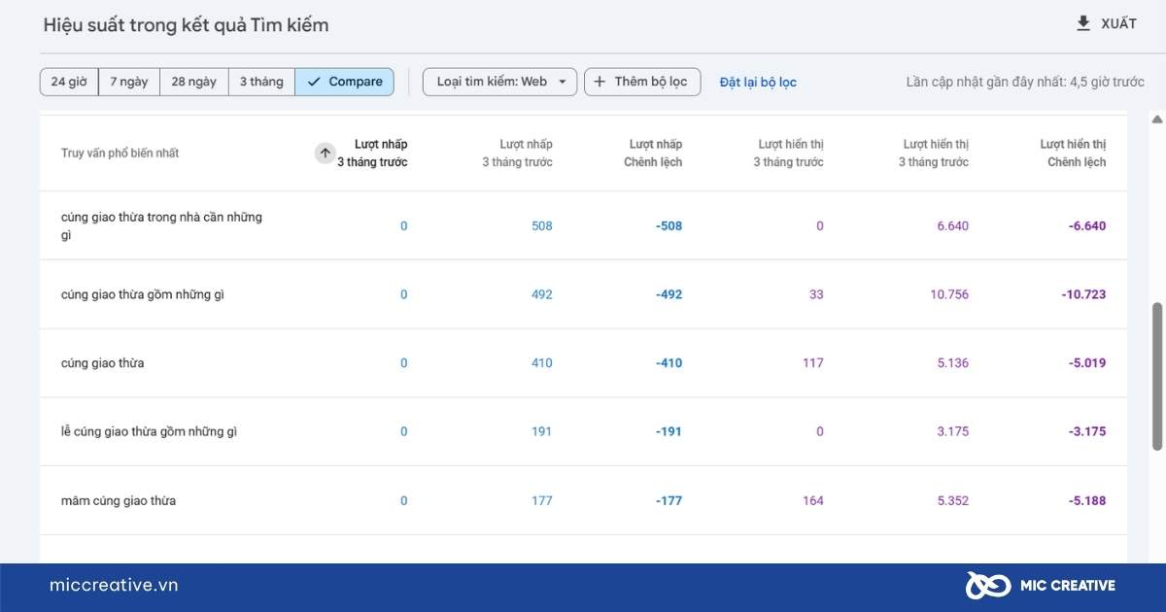Click the plus icon in Thêm bộ lọc
The height and width of the screenshot is (612, 1166).
(600, 82)
